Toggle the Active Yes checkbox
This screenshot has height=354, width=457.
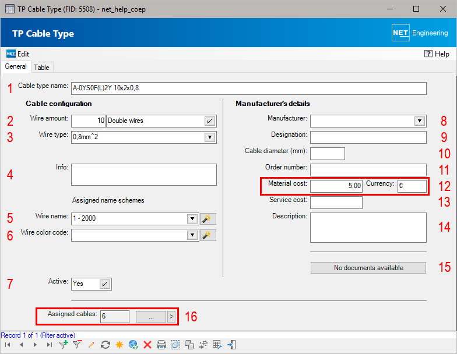(x=104, y=284)
